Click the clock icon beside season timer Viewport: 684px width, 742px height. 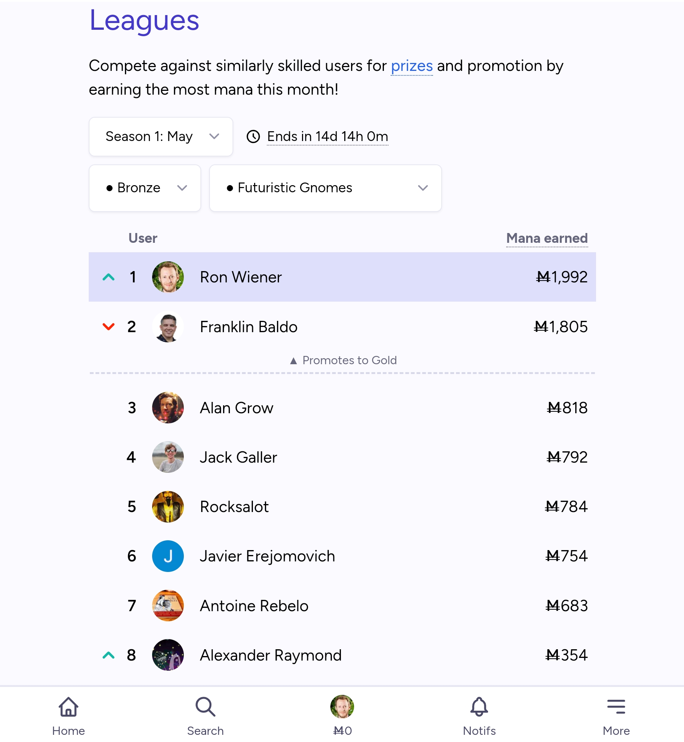pos(253,136)
